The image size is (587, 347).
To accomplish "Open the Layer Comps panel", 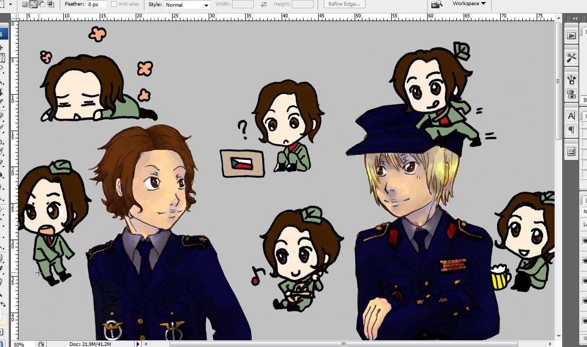I will point(571,151).
